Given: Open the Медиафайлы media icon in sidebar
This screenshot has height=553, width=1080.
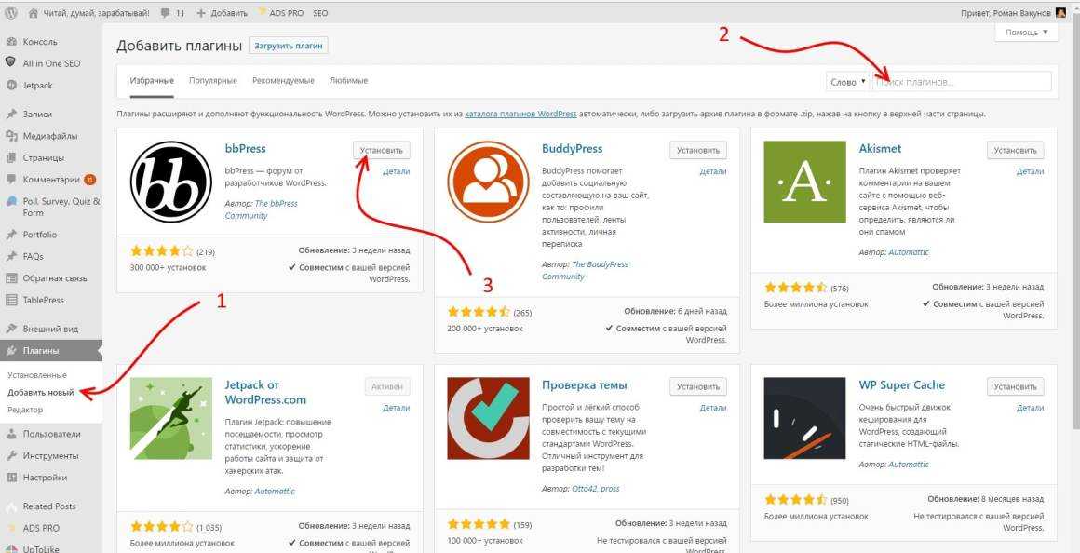Looking at the screenshot, I should 11,136.
